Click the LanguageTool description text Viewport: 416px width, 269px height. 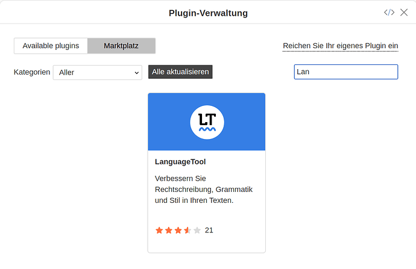[204, 190]
